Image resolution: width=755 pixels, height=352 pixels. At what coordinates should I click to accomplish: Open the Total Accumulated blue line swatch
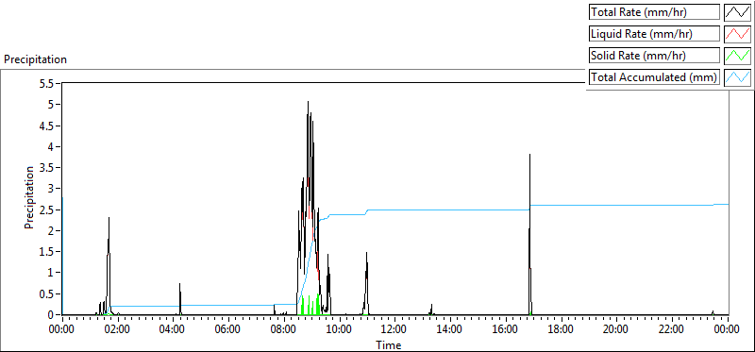tap(737, 77)
